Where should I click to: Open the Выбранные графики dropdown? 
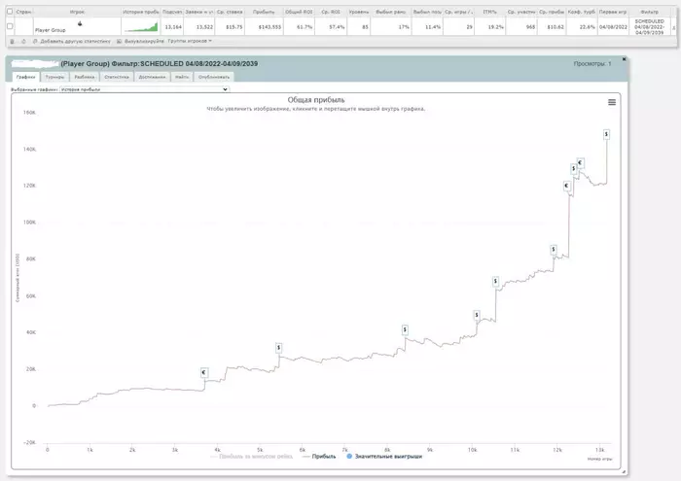[x=144, y=89]
